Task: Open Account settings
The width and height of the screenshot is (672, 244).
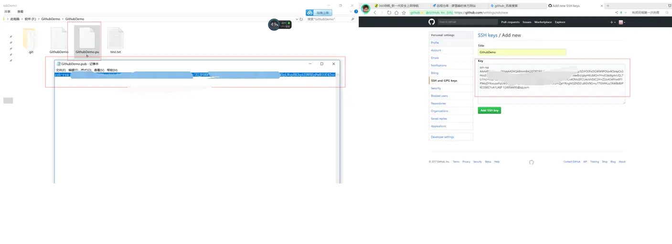Action: (451, 50)
